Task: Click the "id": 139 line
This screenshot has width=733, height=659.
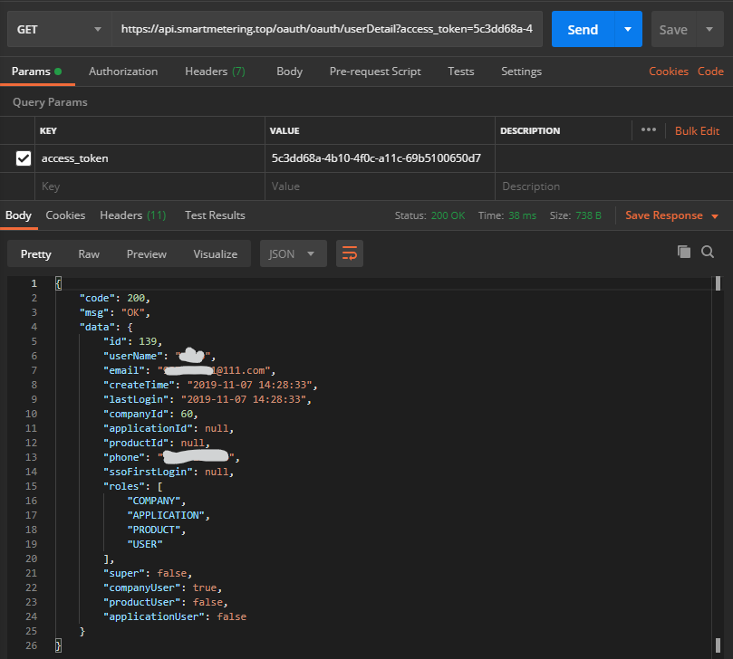Action: (x=133, y=341)
